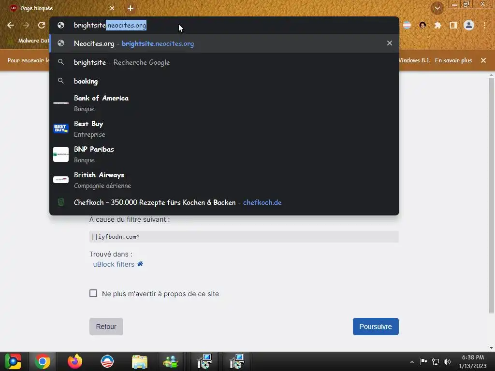
Task: Open the uBlock filters link
Action: [114, 264]
